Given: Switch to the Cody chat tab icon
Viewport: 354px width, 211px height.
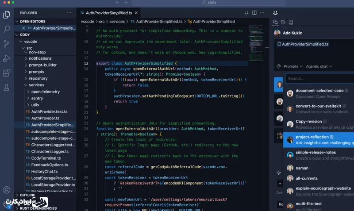Looking at the screenshot, I should (x=275, y=22).
